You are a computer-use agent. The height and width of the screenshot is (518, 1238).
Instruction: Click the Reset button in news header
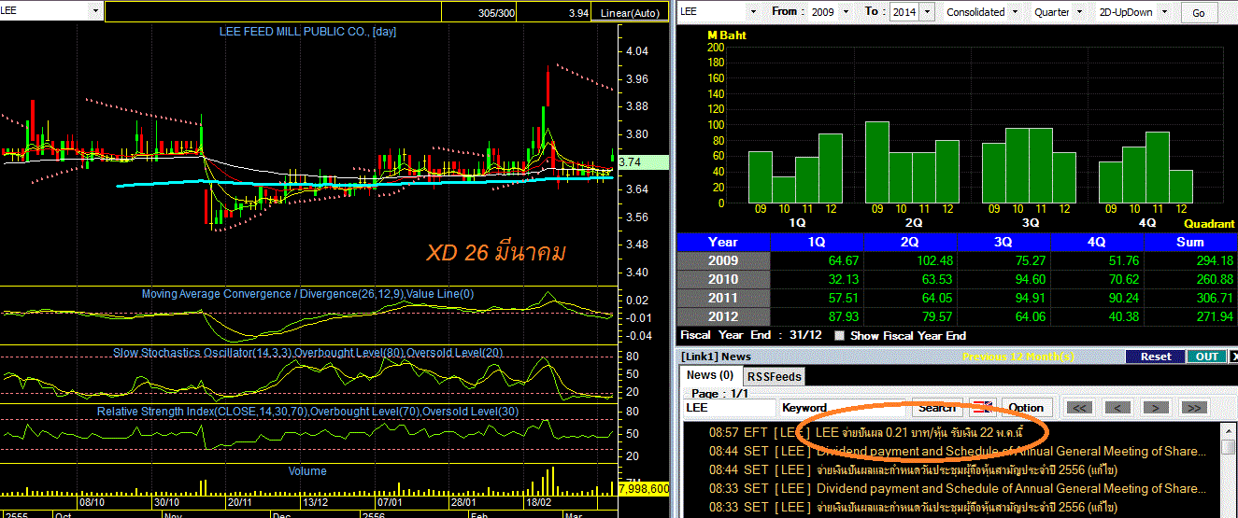click(1155, 357)
